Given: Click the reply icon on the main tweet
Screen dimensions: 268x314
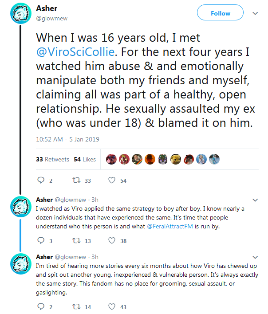Looking at the screenshot, I should (41, 180).
